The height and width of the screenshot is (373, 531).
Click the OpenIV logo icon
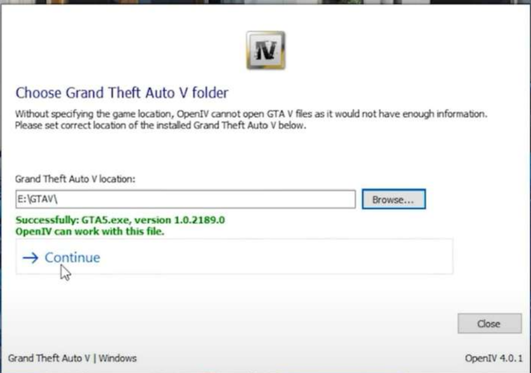265,50
